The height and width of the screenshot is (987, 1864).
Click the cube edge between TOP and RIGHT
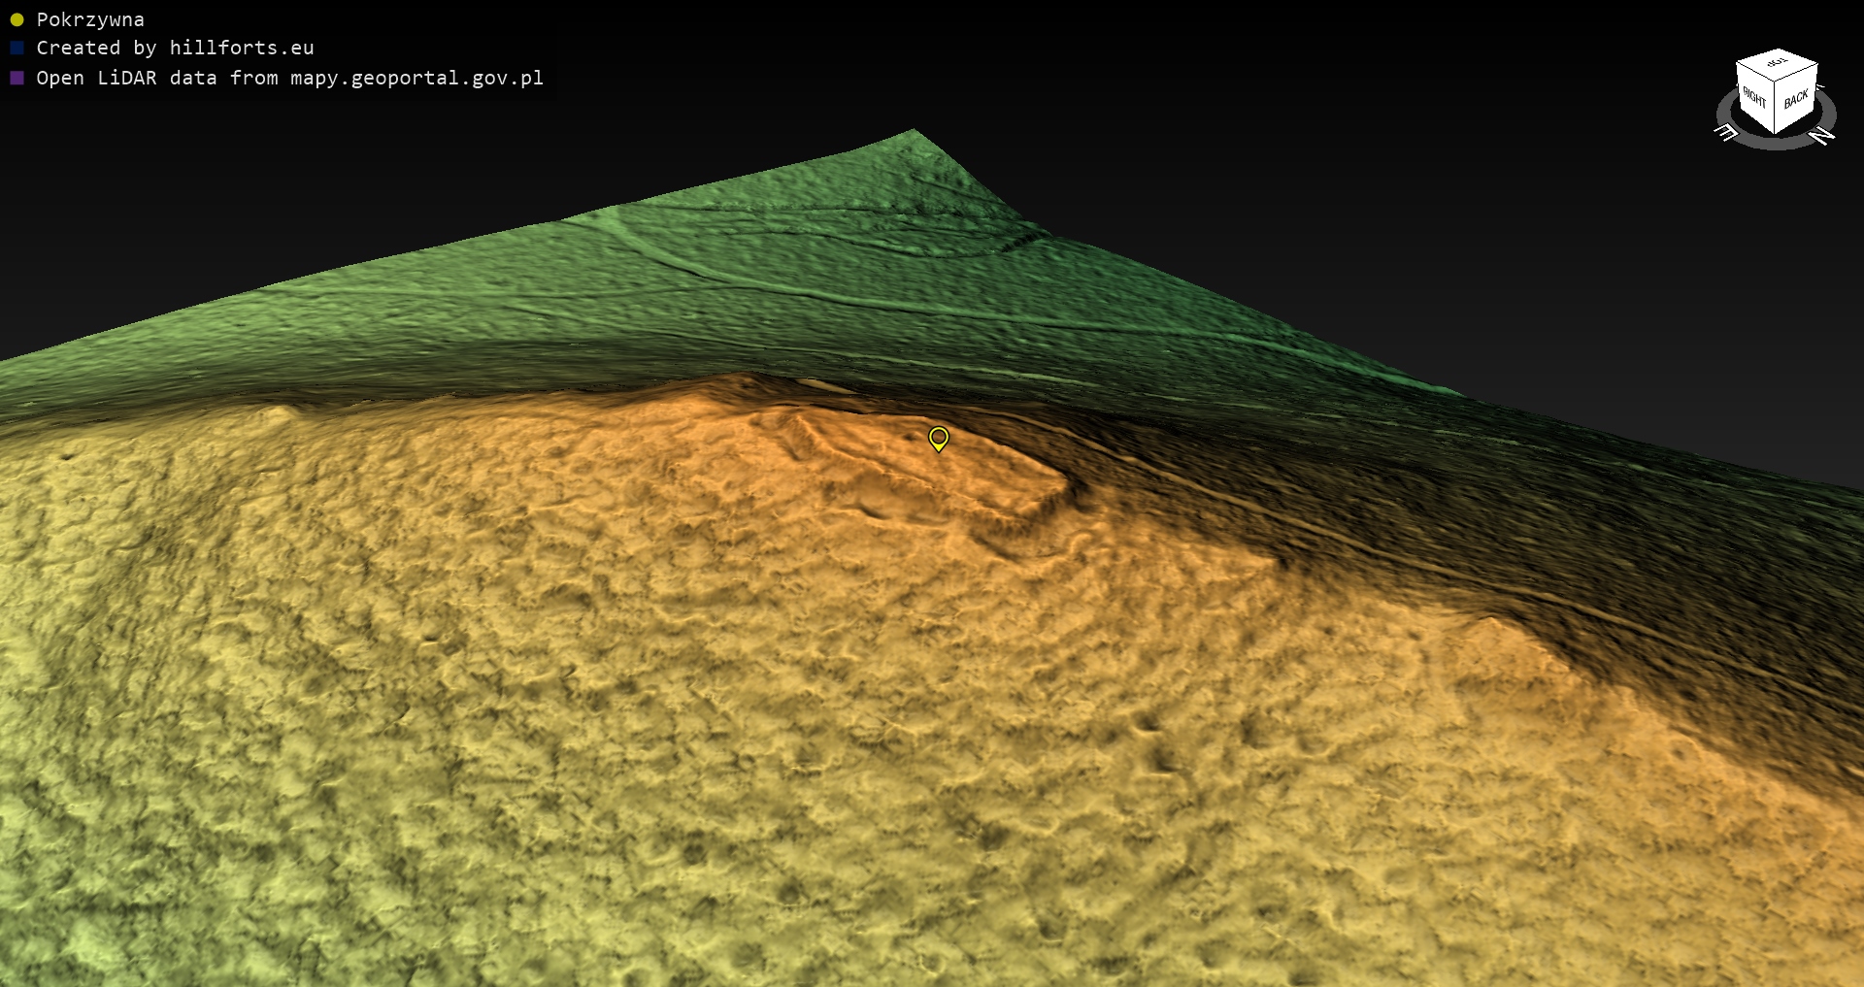pyautogui.click(x=1755, y=73)
